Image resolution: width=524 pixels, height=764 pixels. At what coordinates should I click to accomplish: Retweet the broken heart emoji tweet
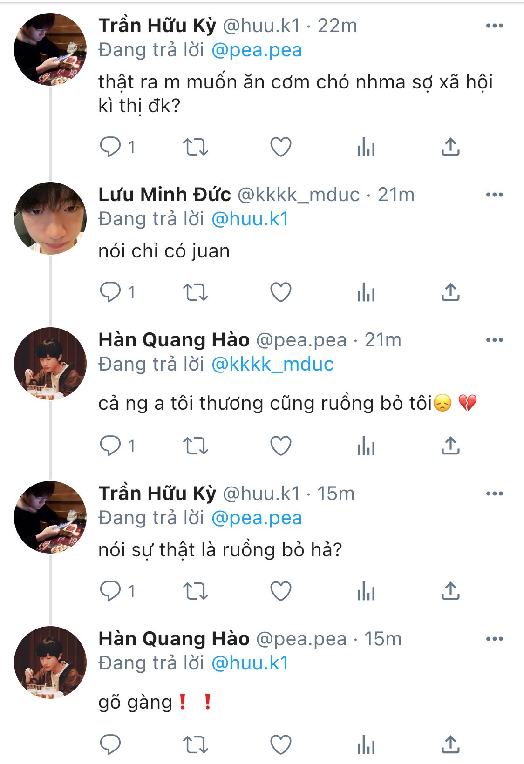pyautogui.click(x=195, y=446)
